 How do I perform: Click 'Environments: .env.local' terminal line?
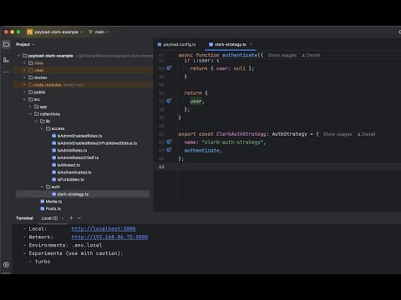coord(65,245)
